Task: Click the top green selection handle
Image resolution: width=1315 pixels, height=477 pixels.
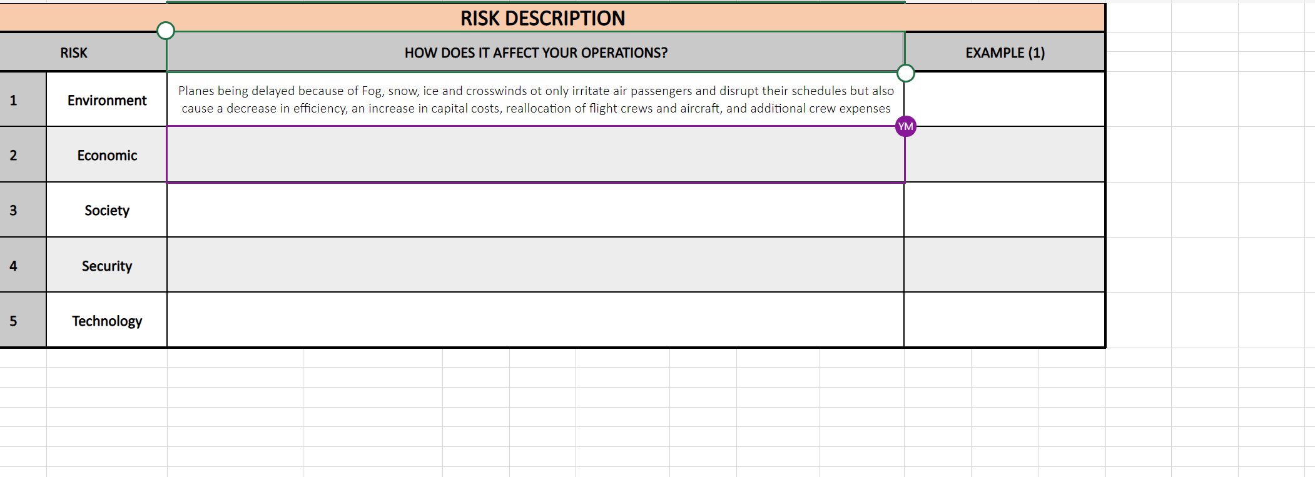Action: 166,29
